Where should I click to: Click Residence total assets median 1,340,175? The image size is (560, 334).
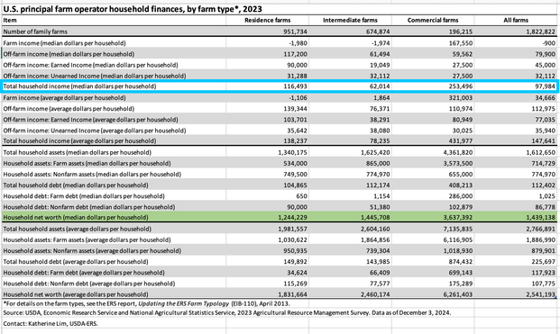tap(292, 152)
